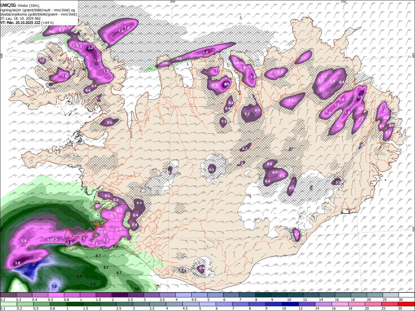
Task: Click the "10.1" rainfall value offshore
Action: (x=27, y=274)
